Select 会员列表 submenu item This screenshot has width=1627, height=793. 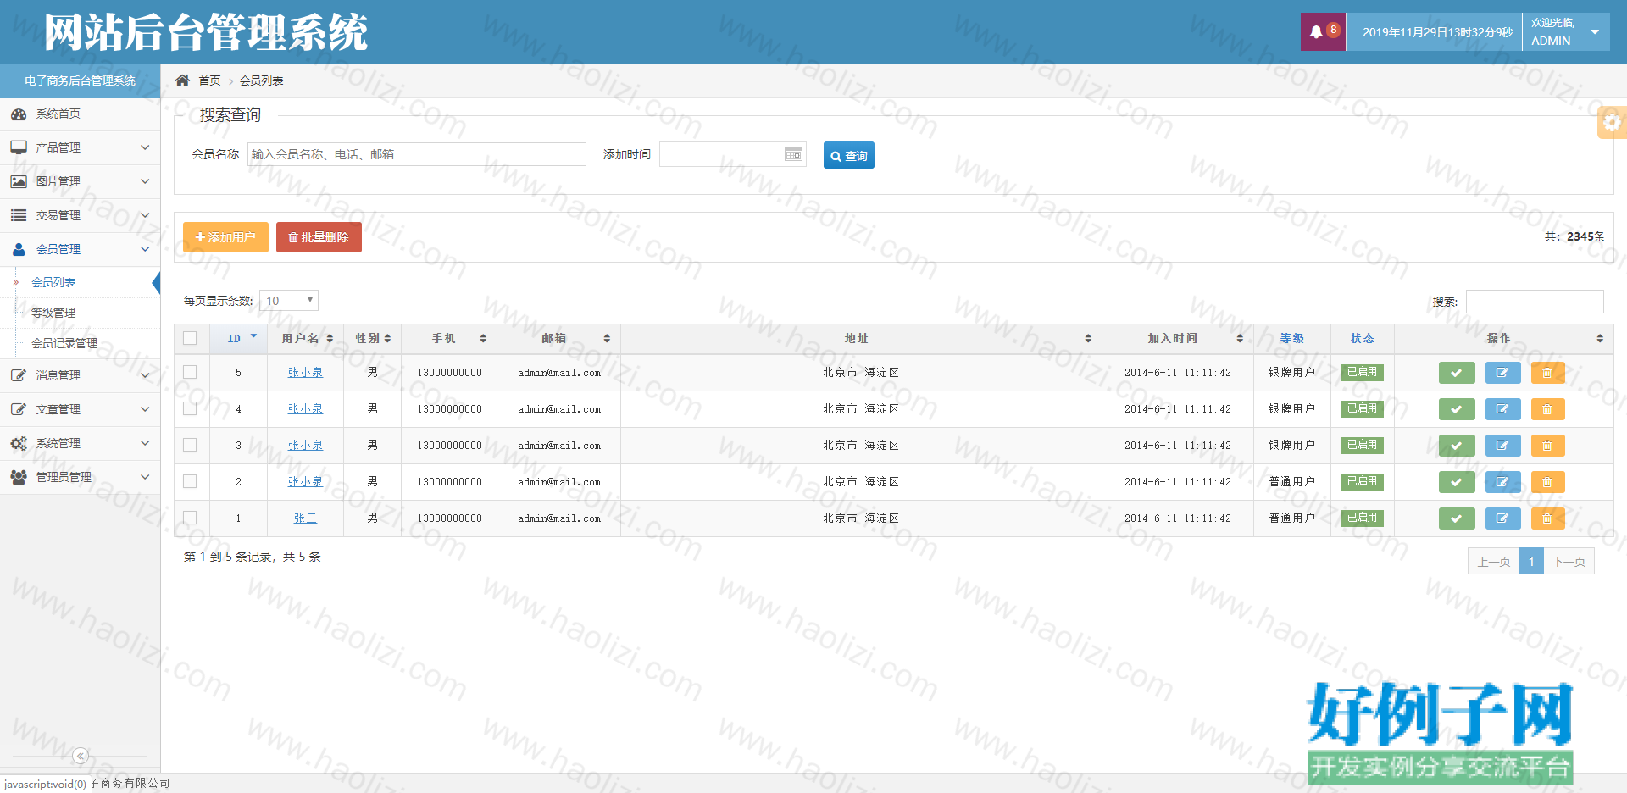pyautogui.click(x=53, y=282)
